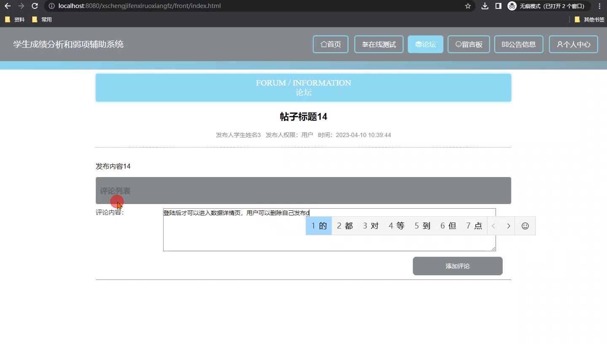This screenshot has width=607, height=344.
Task: Reload the page with the refresh icon
Action: coord(35,6)
